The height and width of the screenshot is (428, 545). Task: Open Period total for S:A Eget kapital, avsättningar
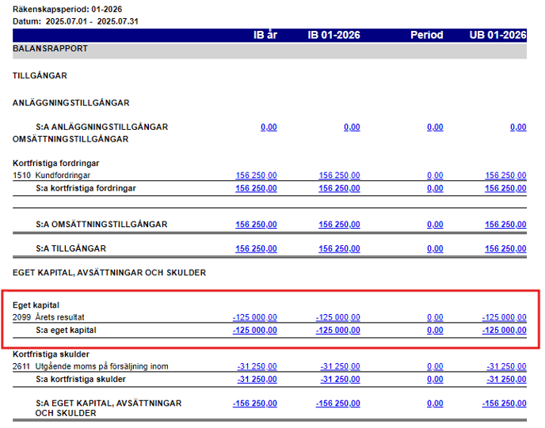pyautogui.click(x=435, y=403)
